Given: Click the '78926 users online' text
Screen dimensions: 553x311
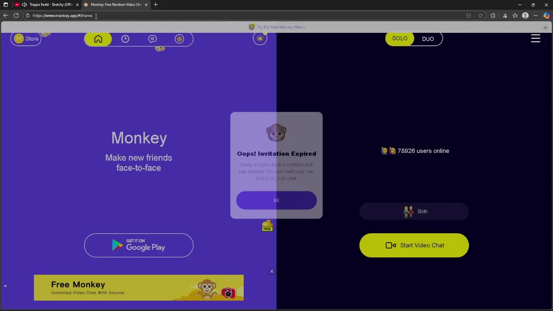Looking at the screenshot, I should 423,151.
